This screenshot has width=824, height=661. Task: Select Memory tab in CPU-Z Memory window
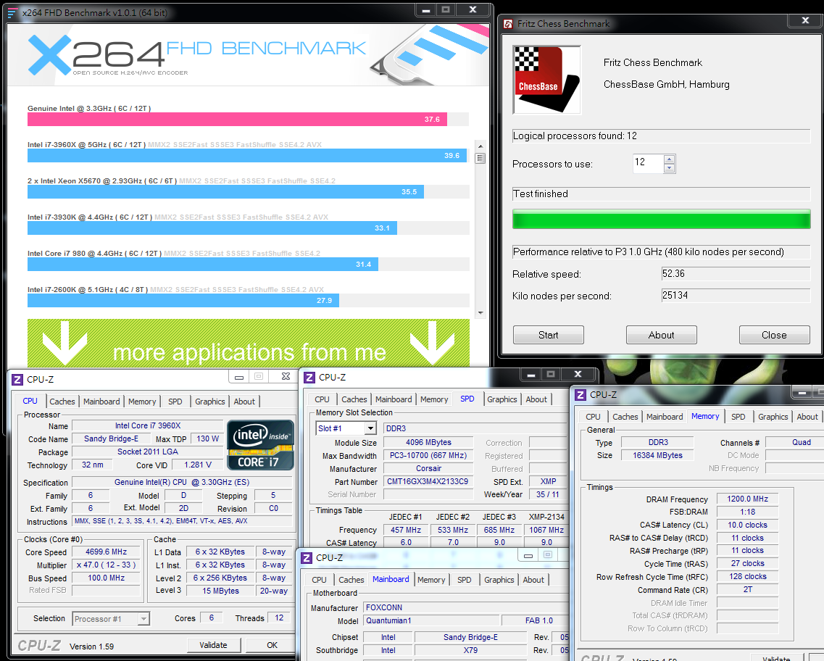coord(705,416)
